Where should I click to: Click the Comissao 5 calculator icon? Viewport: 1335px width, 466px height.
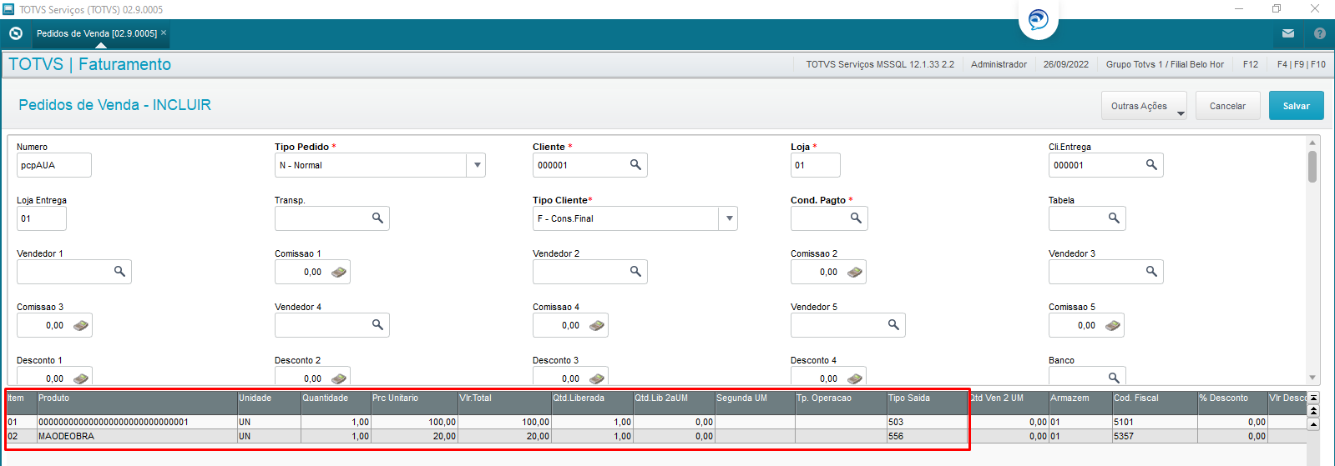click(x=1112, y=325)
